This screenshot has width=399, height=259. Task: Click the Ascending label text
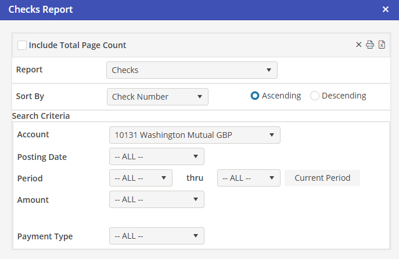[281, 96]
